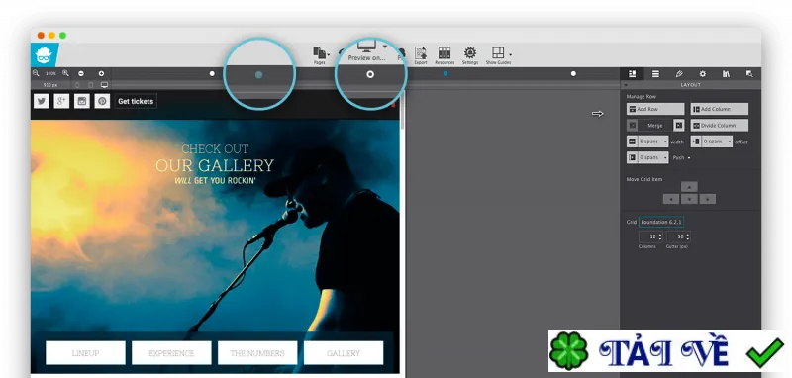Viewport: 792px width, 378px height.
Task: Click the 100% zoom value
Action: [x=50, y=73]
